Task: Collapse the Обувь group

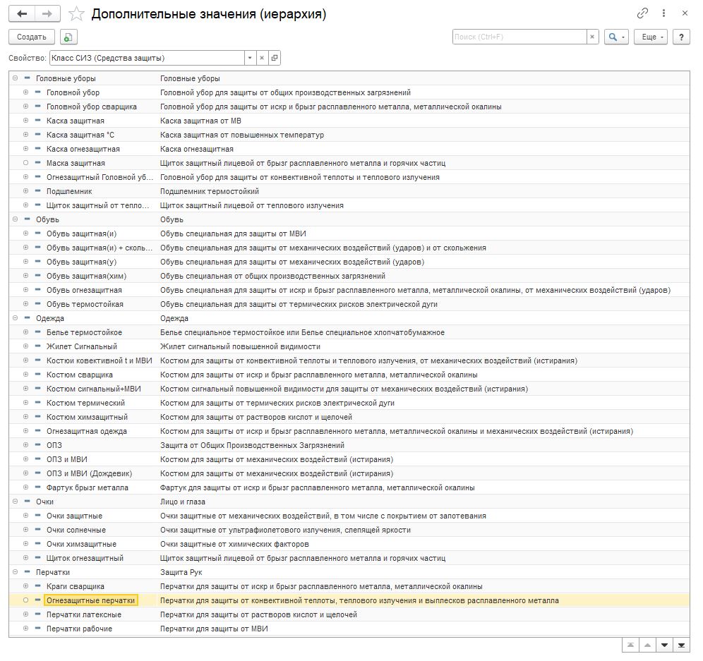Action: pos(16,219)
